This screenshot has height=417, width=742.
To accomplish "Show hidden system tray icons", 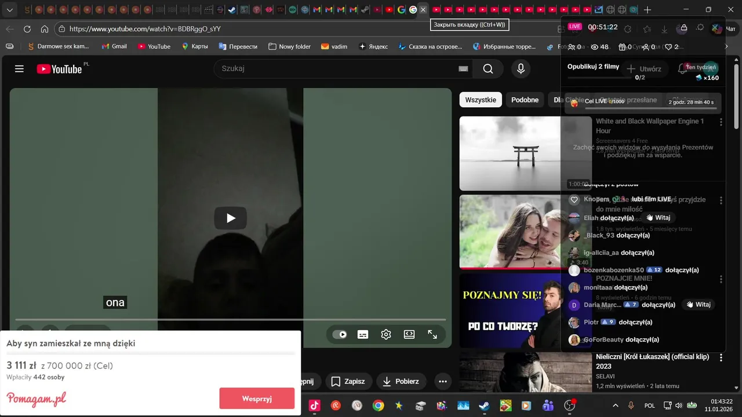I will [x=615, y=405].
